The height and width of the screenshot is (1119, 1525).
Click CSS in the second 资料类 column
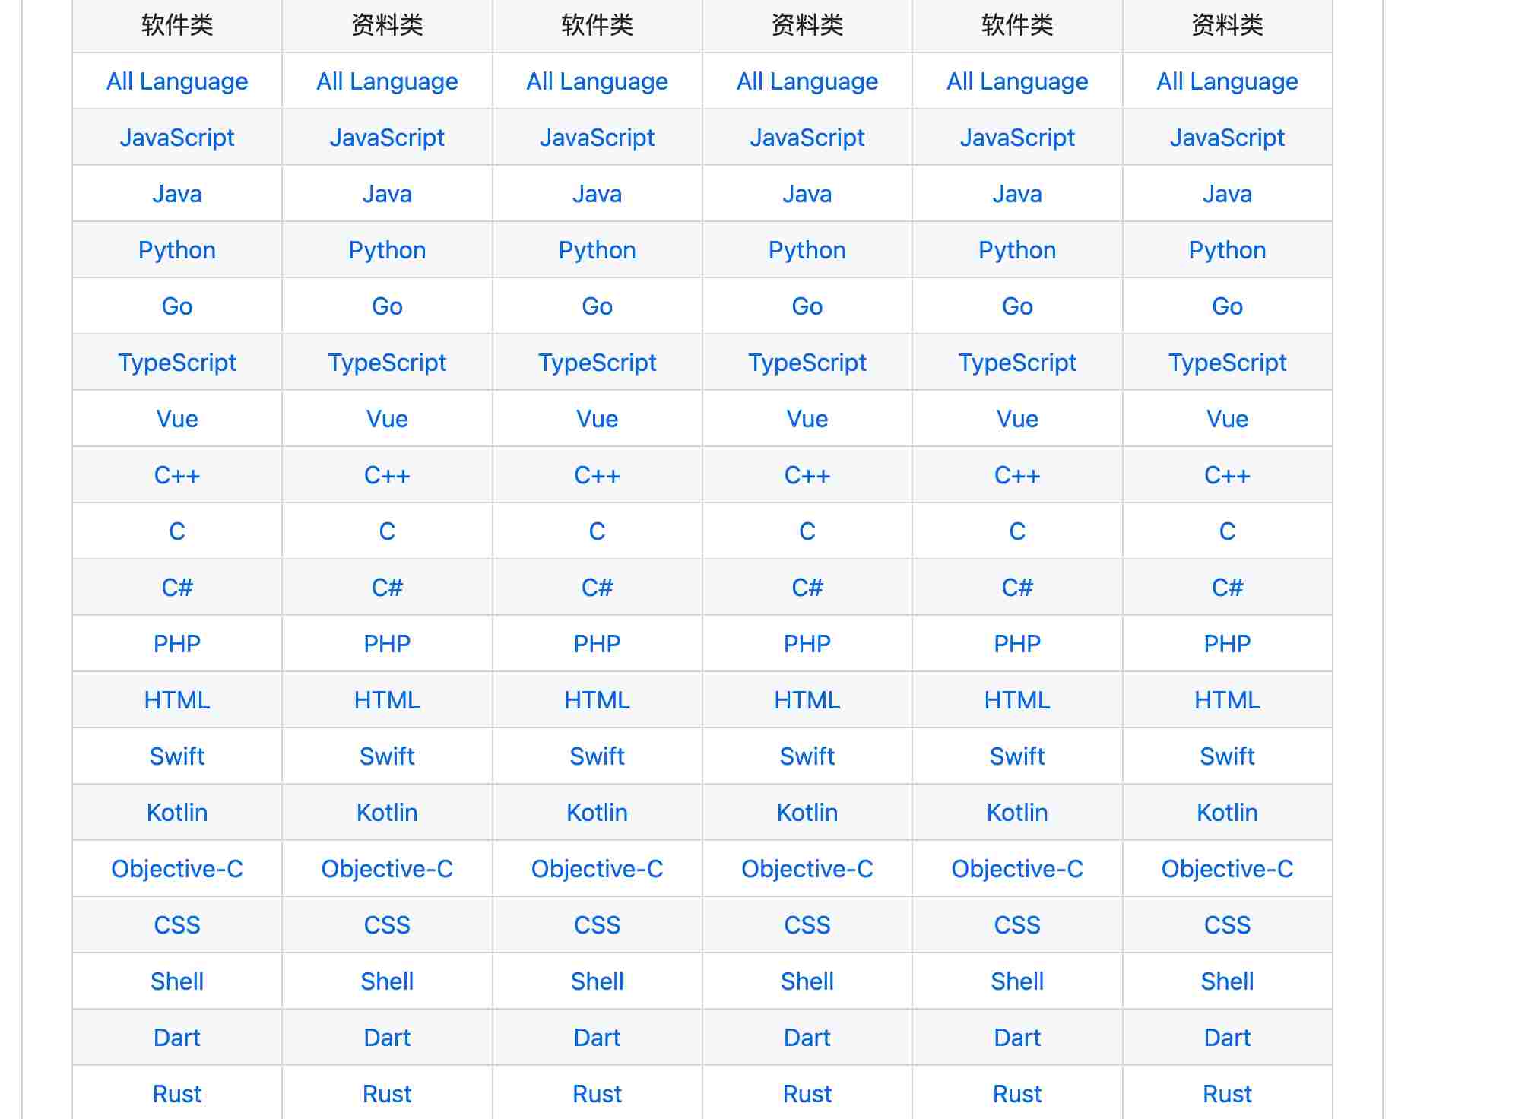click(807, 925)
